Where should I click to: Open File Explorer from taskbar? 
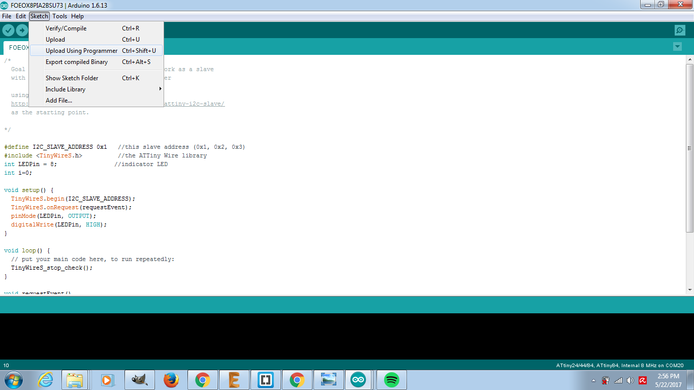click(x=75, y=380)
